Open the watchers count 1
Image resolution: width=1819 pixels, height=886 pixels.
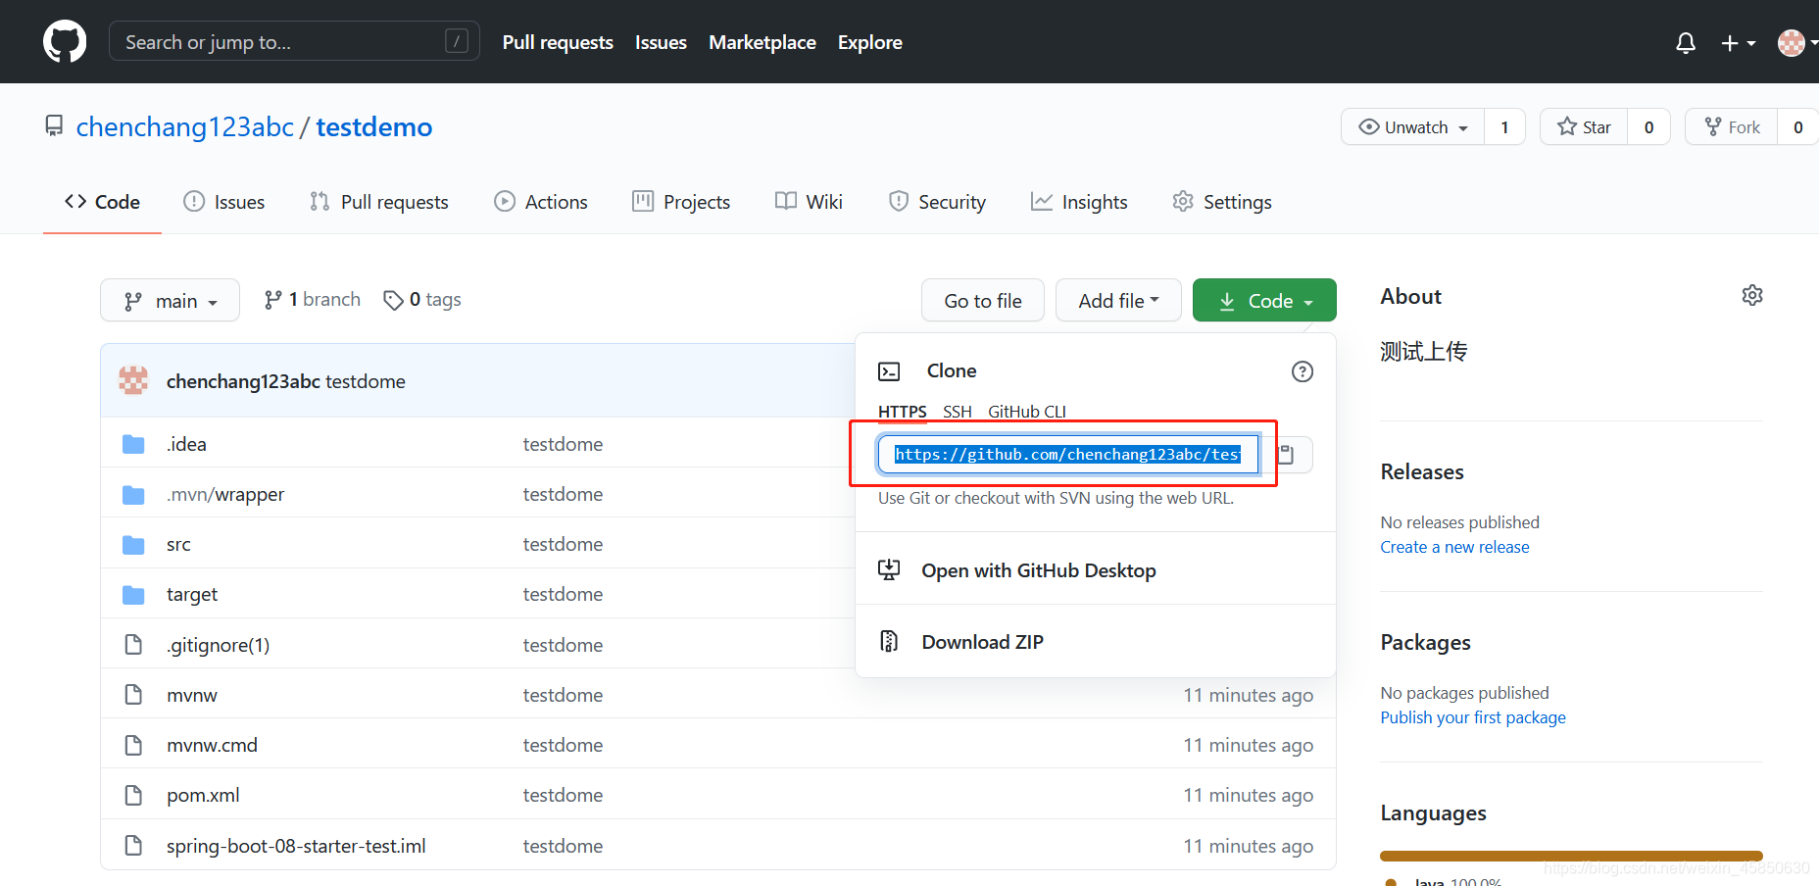(x=1504, y=127)
